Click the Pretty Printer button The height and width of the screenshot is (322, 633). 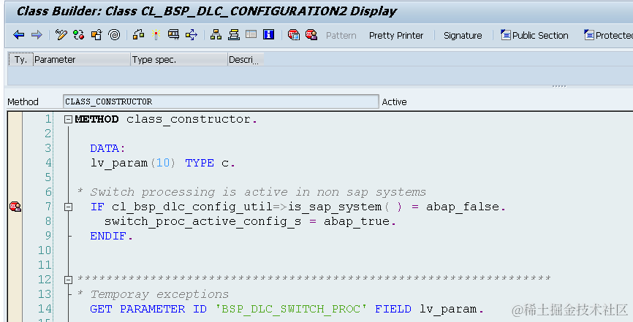pyautogui.click(x=396, y=36)
